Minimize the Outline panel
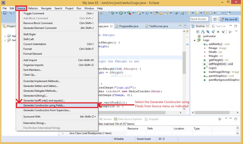This screenshot has width=243, height=144. coord(231,26)
